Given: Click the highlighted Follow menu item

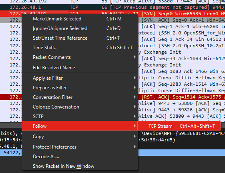Looking at the screenshot, I should [80, 126].
